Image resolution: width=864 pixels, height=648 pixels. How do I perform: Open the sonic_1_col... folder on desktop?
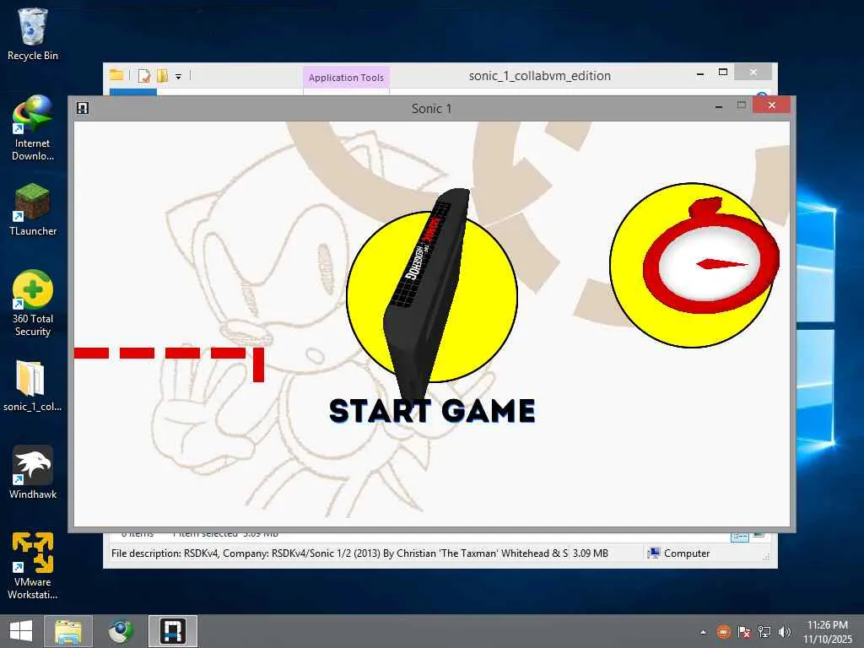[32, 386]
